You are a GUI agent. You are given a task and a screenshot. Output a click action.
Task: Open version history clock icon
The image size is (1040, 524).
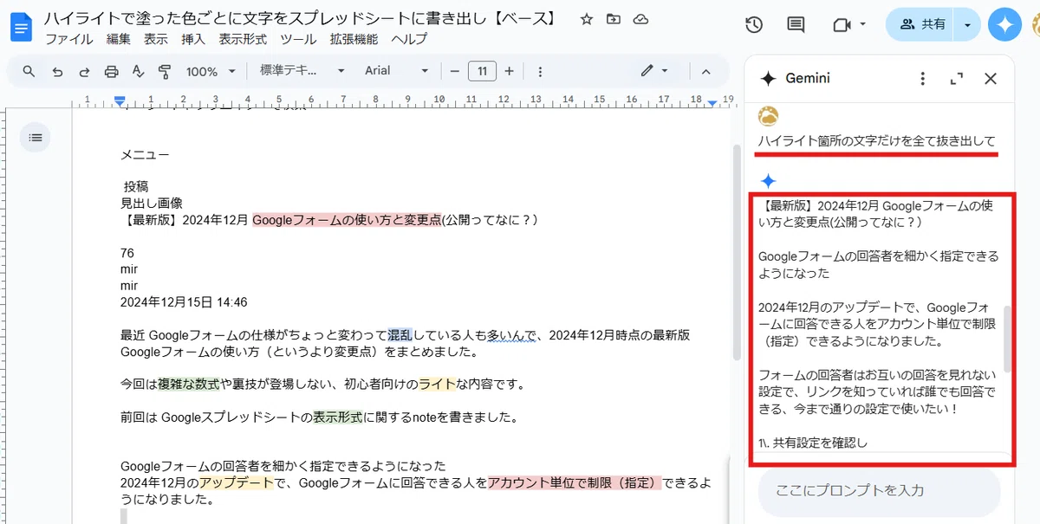point(754,24)
